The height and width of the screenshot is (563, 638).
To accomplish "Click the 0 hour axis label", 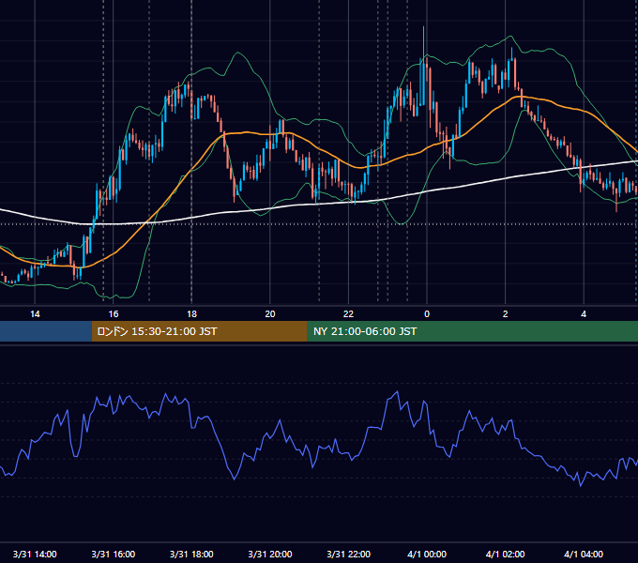I will tap(427, 314).
